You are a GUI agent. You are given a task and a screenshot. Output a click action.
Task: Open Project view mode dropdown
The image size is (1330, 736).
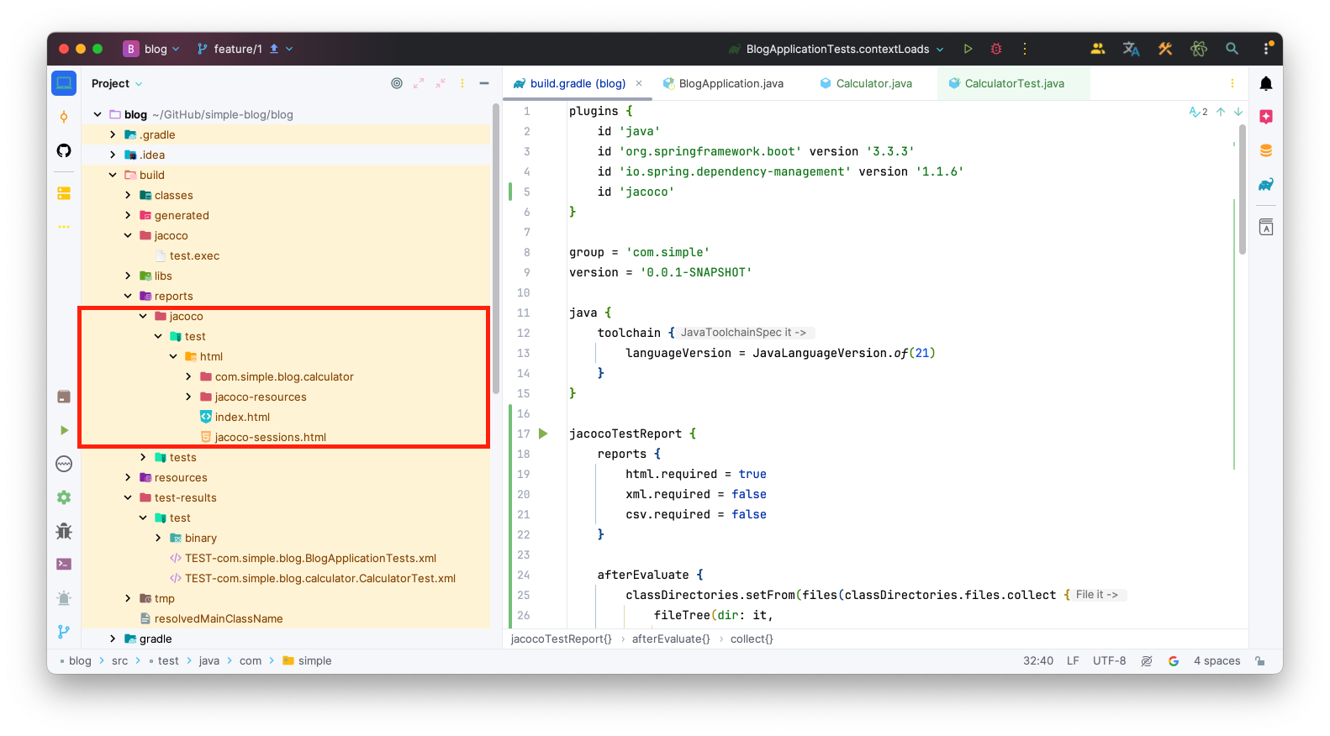coord(117,83)
